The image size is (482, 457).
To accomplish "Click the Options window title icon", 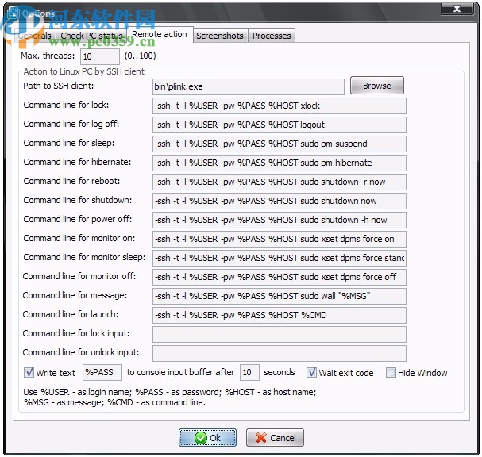I will pyautogui.click(x=13, y=13).
